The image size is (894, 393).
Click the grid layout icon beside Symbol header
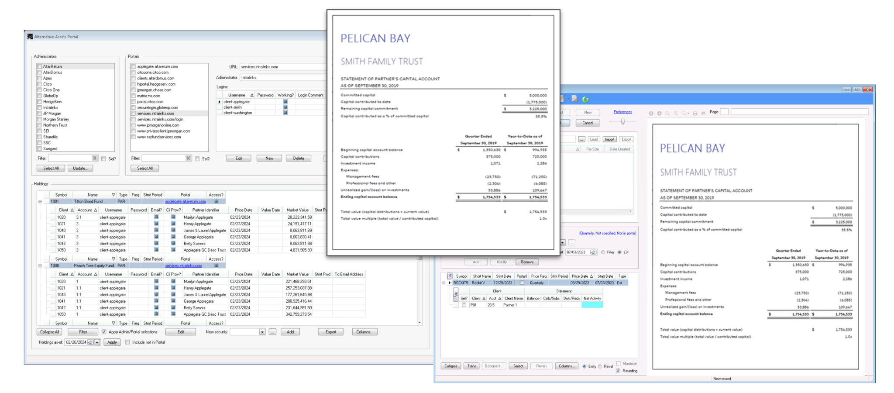pos(450,276)
